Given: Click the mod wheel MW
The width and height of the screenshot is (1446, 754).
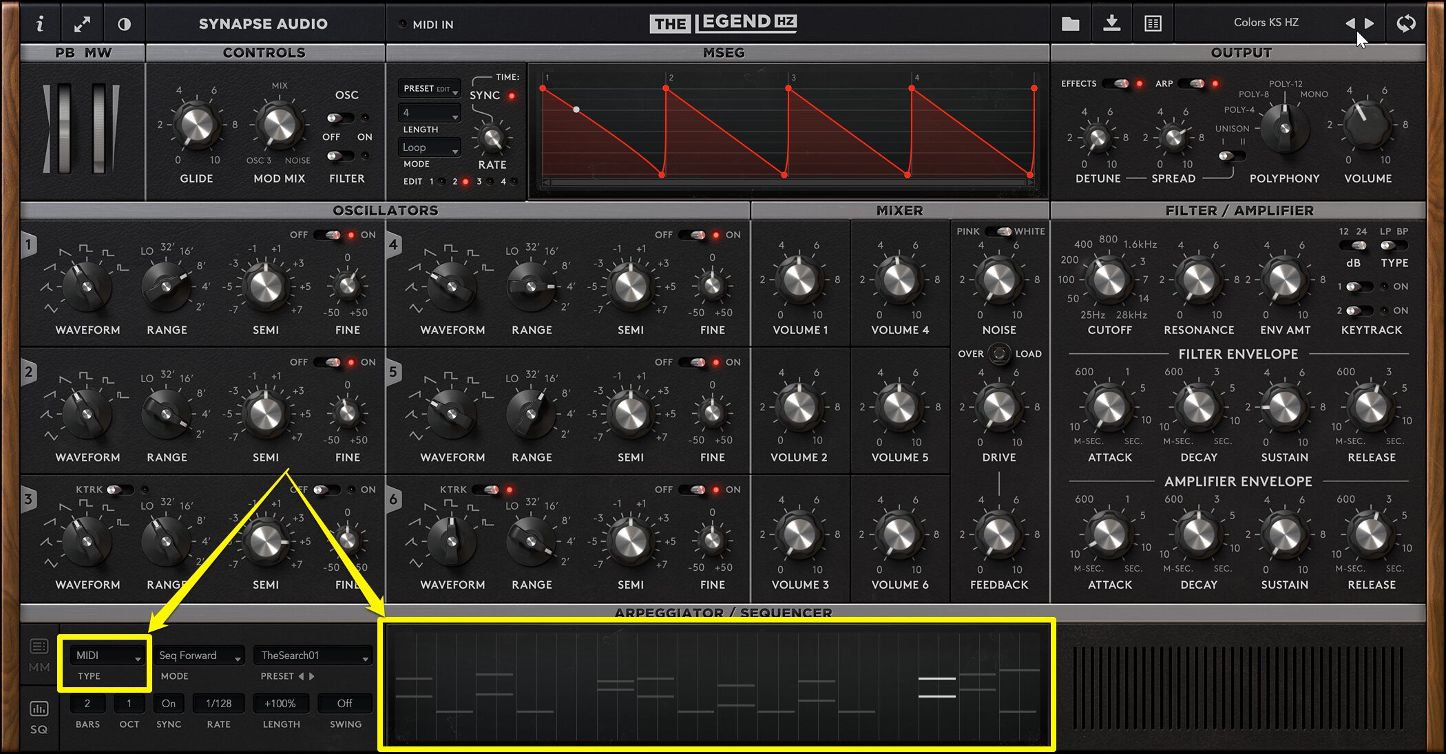Looking at the screenshot, I should [99, 129].
